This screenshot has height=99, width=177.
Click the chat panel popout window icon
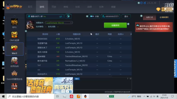point(130,79)
